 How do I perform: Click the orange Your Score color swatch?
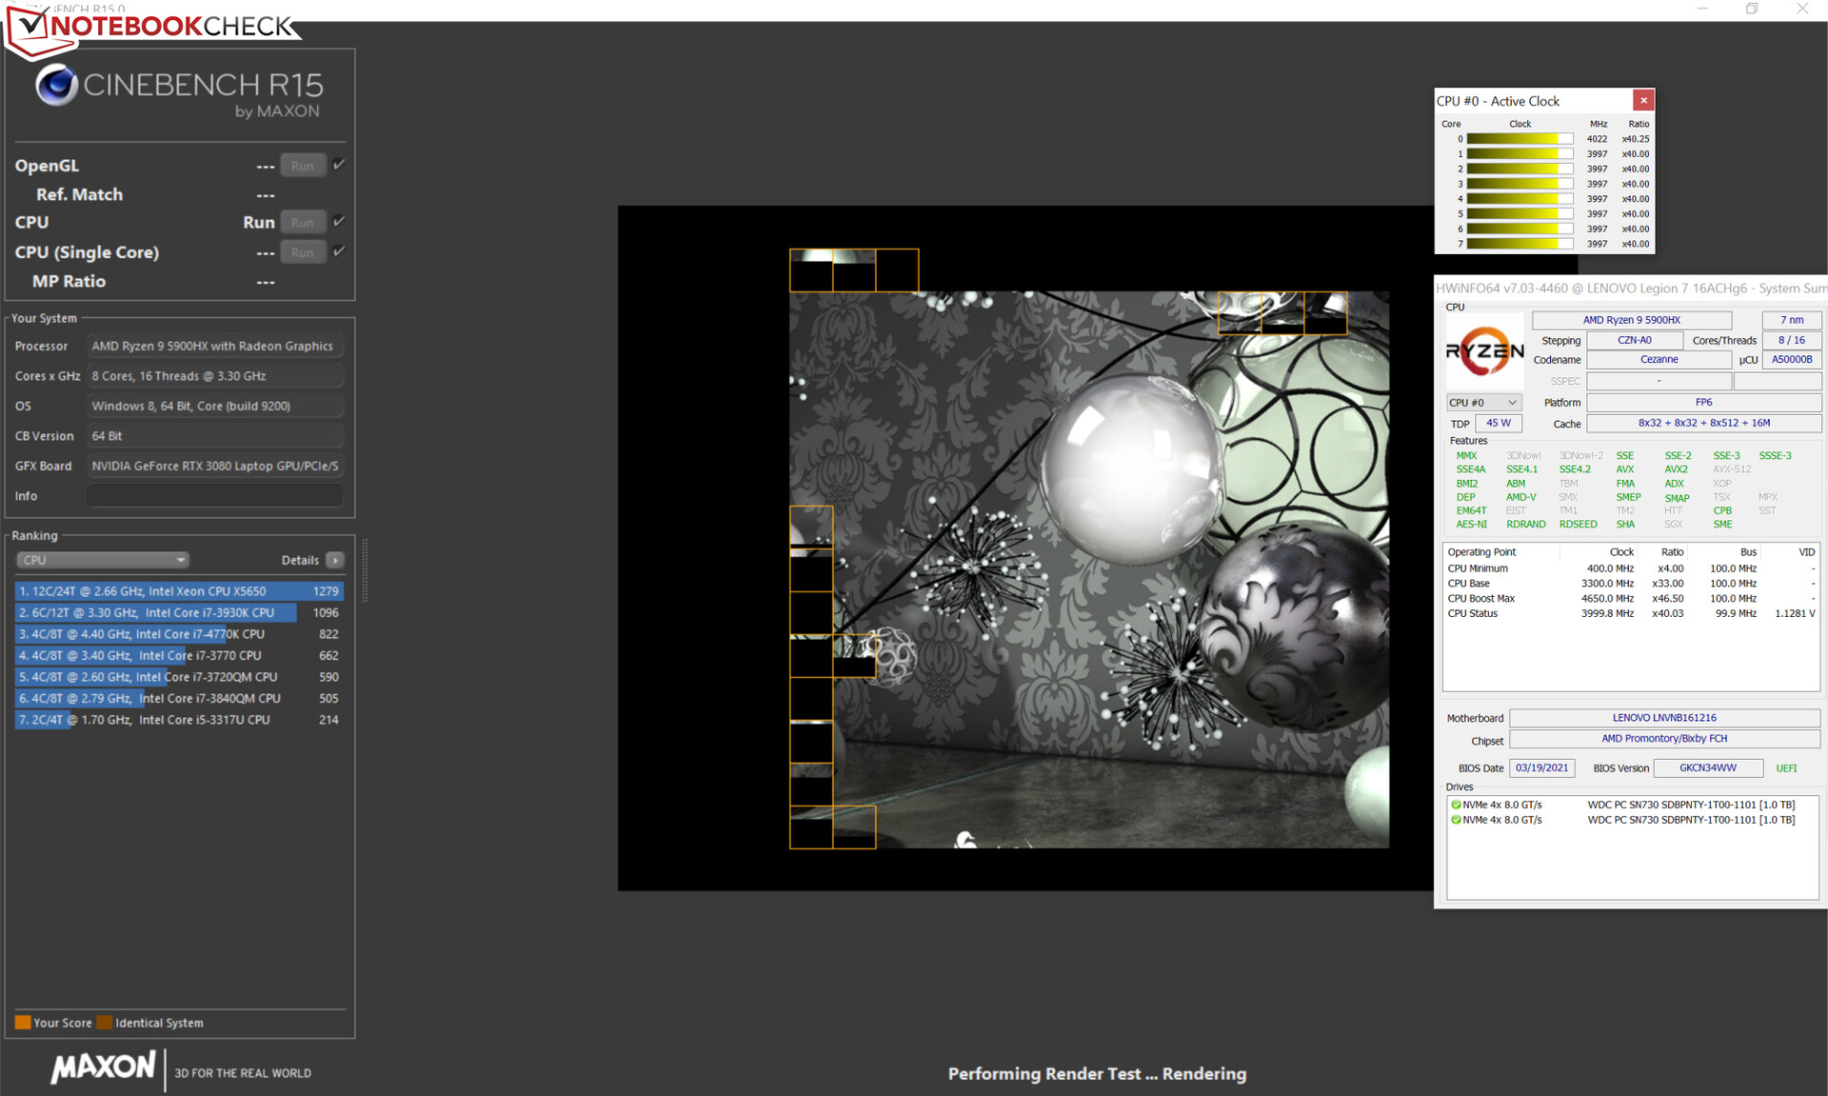23,1023
